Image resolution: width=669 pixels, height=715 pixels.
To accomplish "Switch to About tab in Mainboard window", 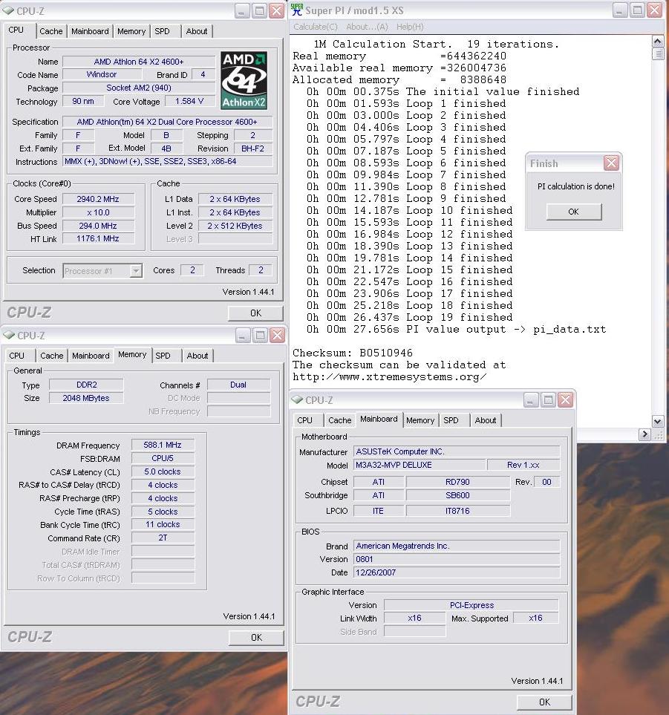I will point(485,420).
